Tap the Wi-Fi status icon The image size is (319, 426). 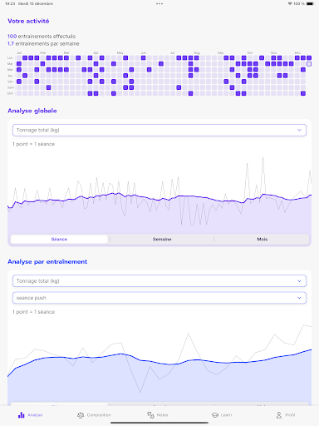pos(290,3)
